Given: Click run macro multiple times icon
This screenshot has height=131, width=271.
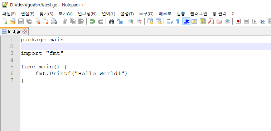Looking at the screenshot, I should coord(263,21).
